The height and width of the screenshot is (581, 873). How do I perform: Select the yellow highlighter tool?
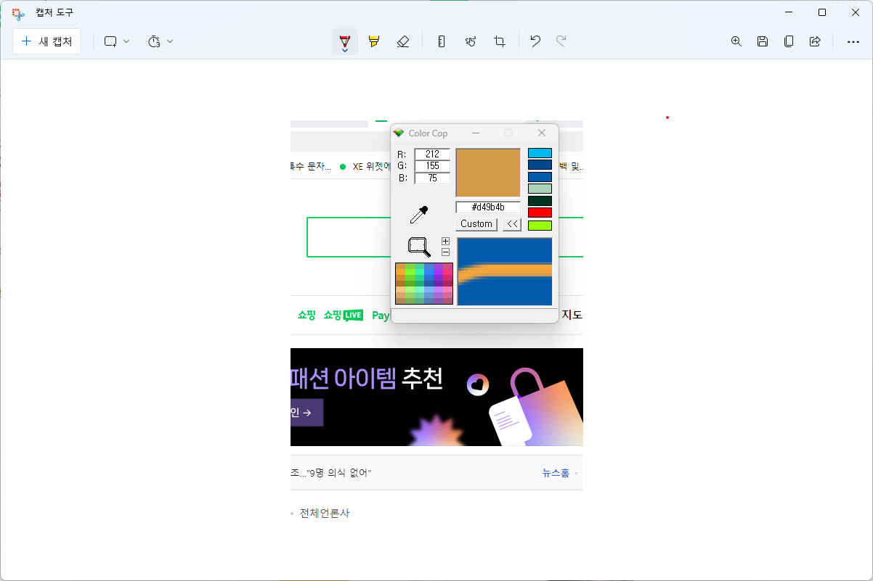point(374,41)
